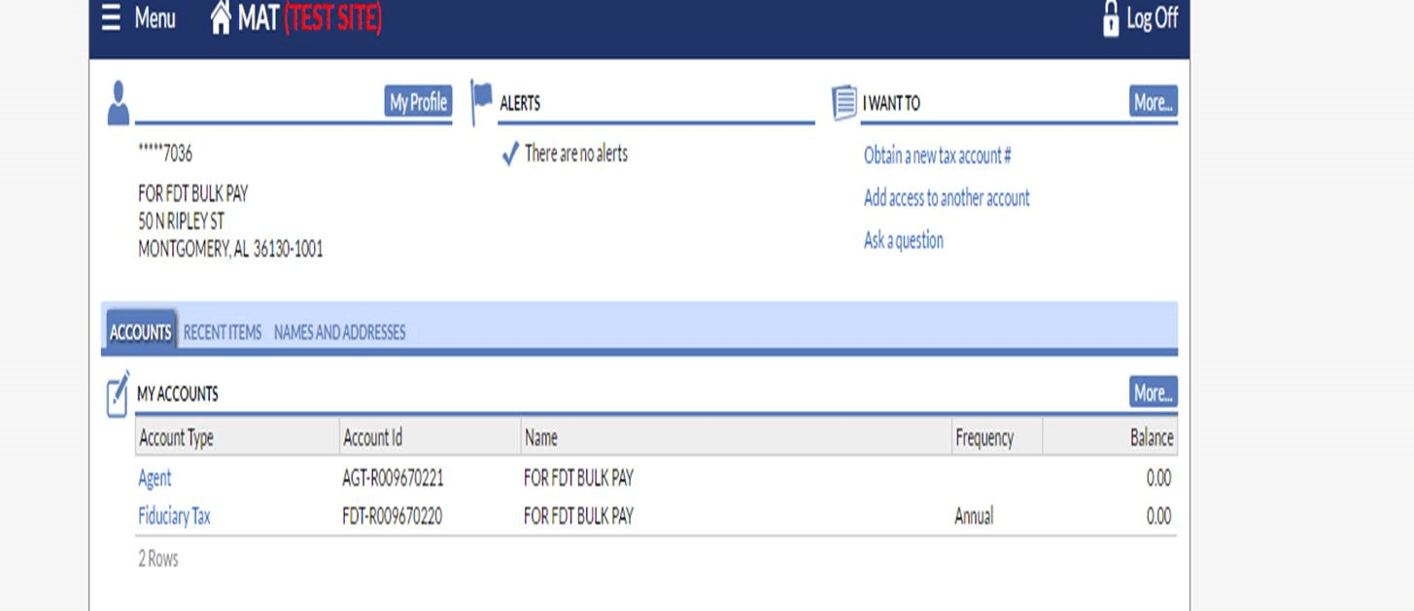Click the Alerts flag icon

point(481,103)
